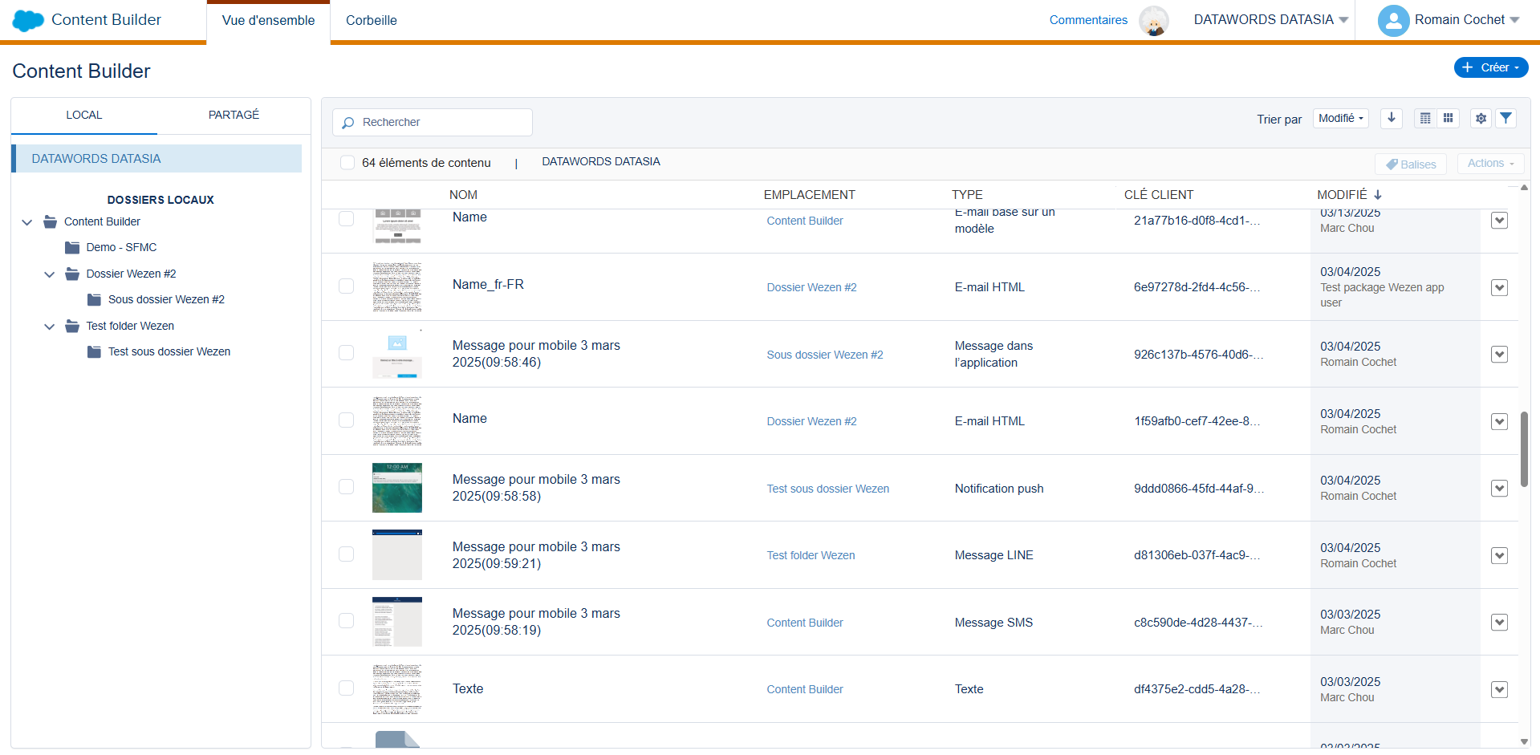This screenshot has height=755, width=1540.
Task: Sort by the NOM column header
Action: tap(463, 195)
